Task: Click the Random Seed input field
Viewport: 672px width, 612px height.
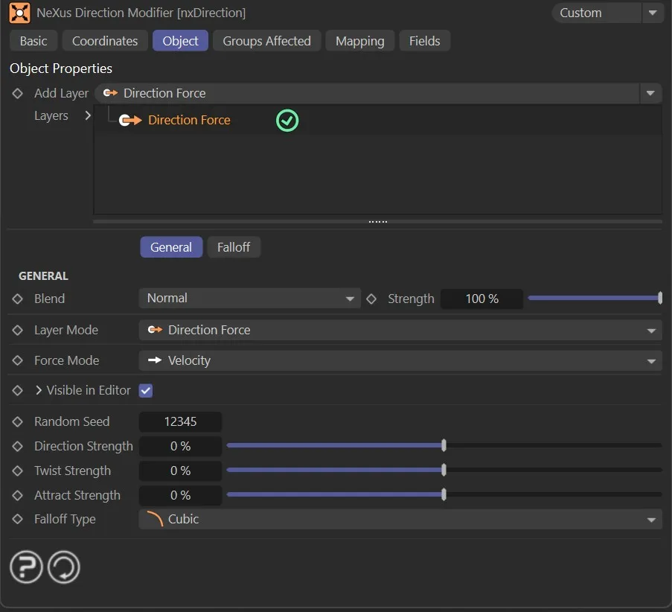Action: coord(180,421)
